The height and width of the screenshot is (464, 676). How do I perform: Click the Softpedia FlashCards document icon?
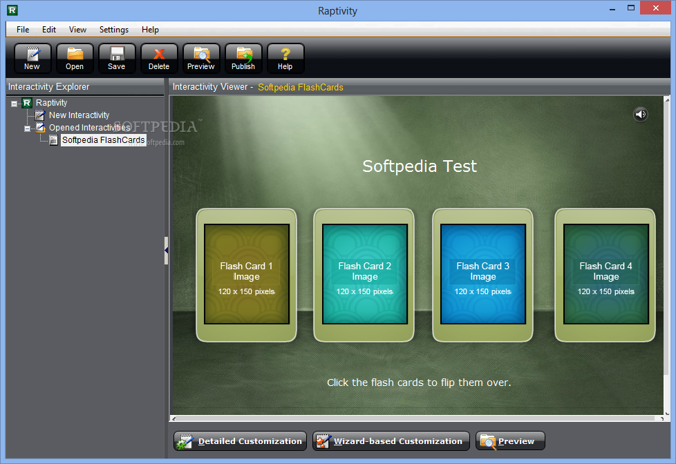coord(53,140)
